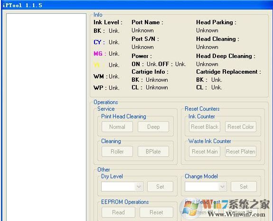273x221 pixels.
Task: Run the Roller cleaning operation
Action: coord(117,152)
